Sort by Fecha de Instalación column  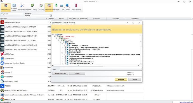(x=80, y=18)
